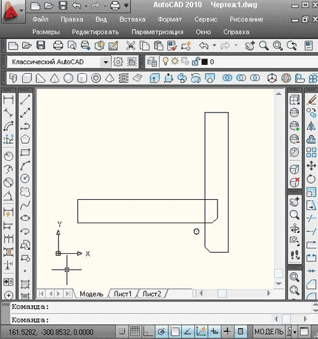Select the Circle drawing tool

25,179
